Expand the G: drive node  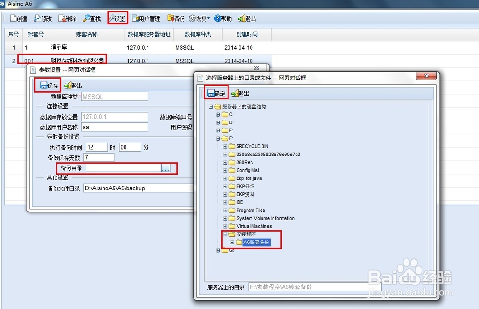(218, 250)
